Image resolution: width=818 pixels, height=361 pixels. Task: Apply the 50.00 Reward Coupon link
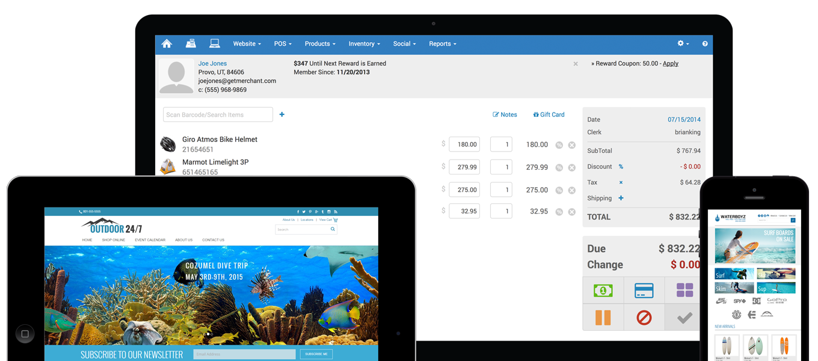(670, 63)
